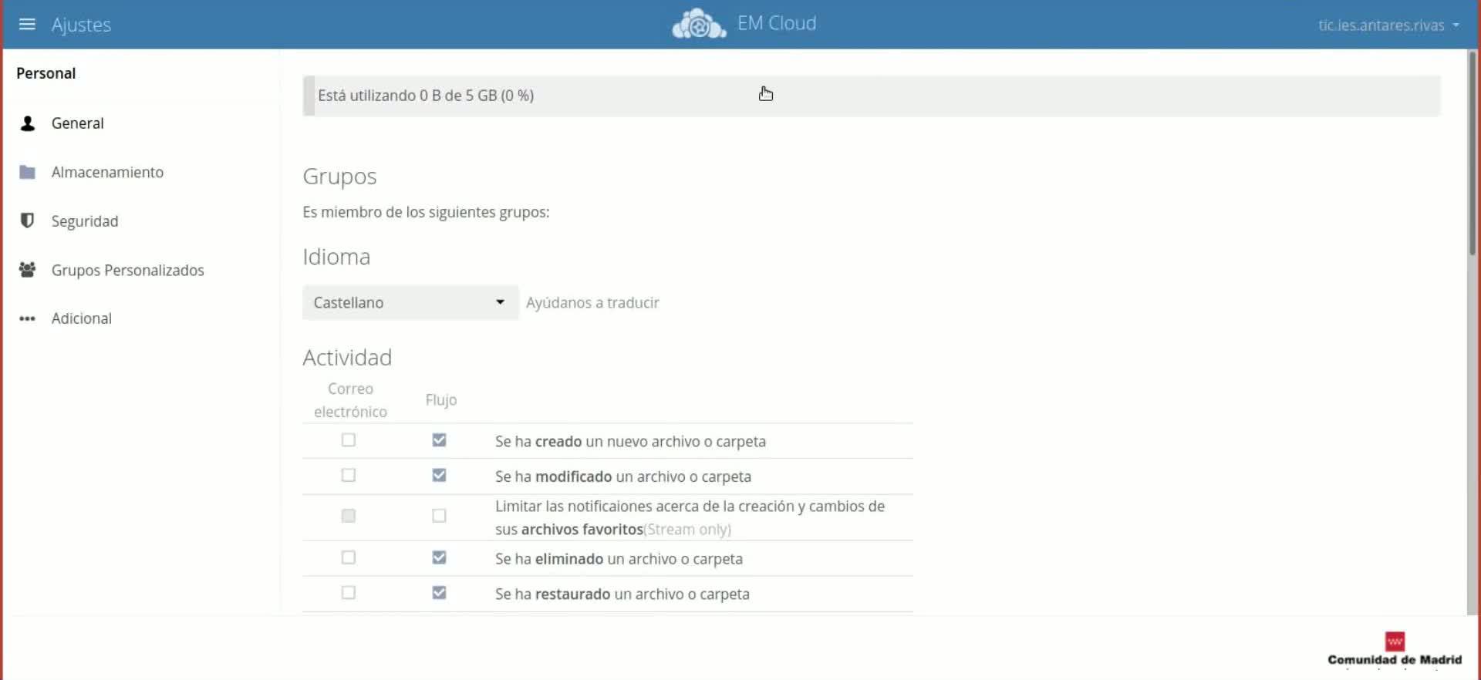Click the General person icon
The width and height of the screenshot is (1481, 680).
click(28, 123)
